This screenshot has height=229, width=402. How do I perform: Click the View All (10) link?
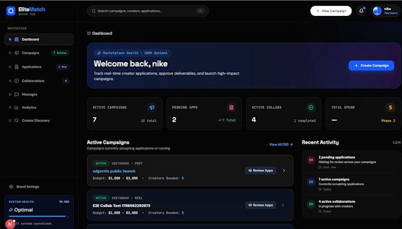pos(281,144)
